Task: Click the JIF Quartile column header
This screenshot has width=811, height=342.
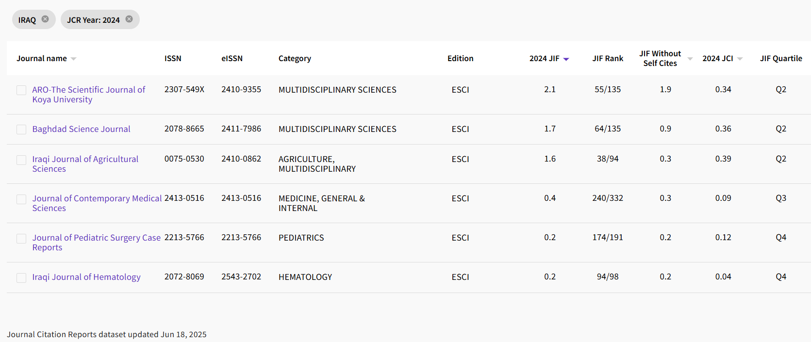Action: [780, 58]
